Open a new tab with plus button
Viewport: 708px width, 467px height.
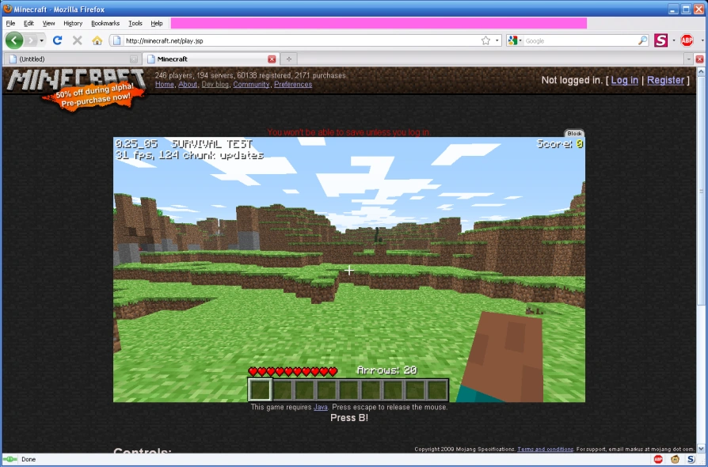(x=288, y=59)
